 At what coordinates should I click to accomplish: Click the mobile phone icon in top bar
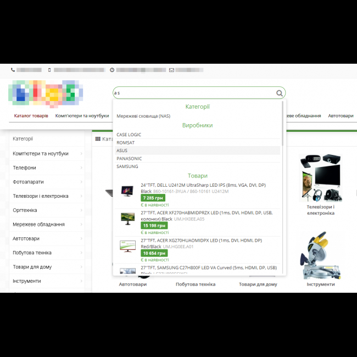[x=50, y=70]
